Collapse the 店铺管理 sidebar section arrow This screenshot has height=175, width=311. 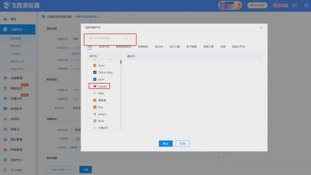tap(26, 29)
